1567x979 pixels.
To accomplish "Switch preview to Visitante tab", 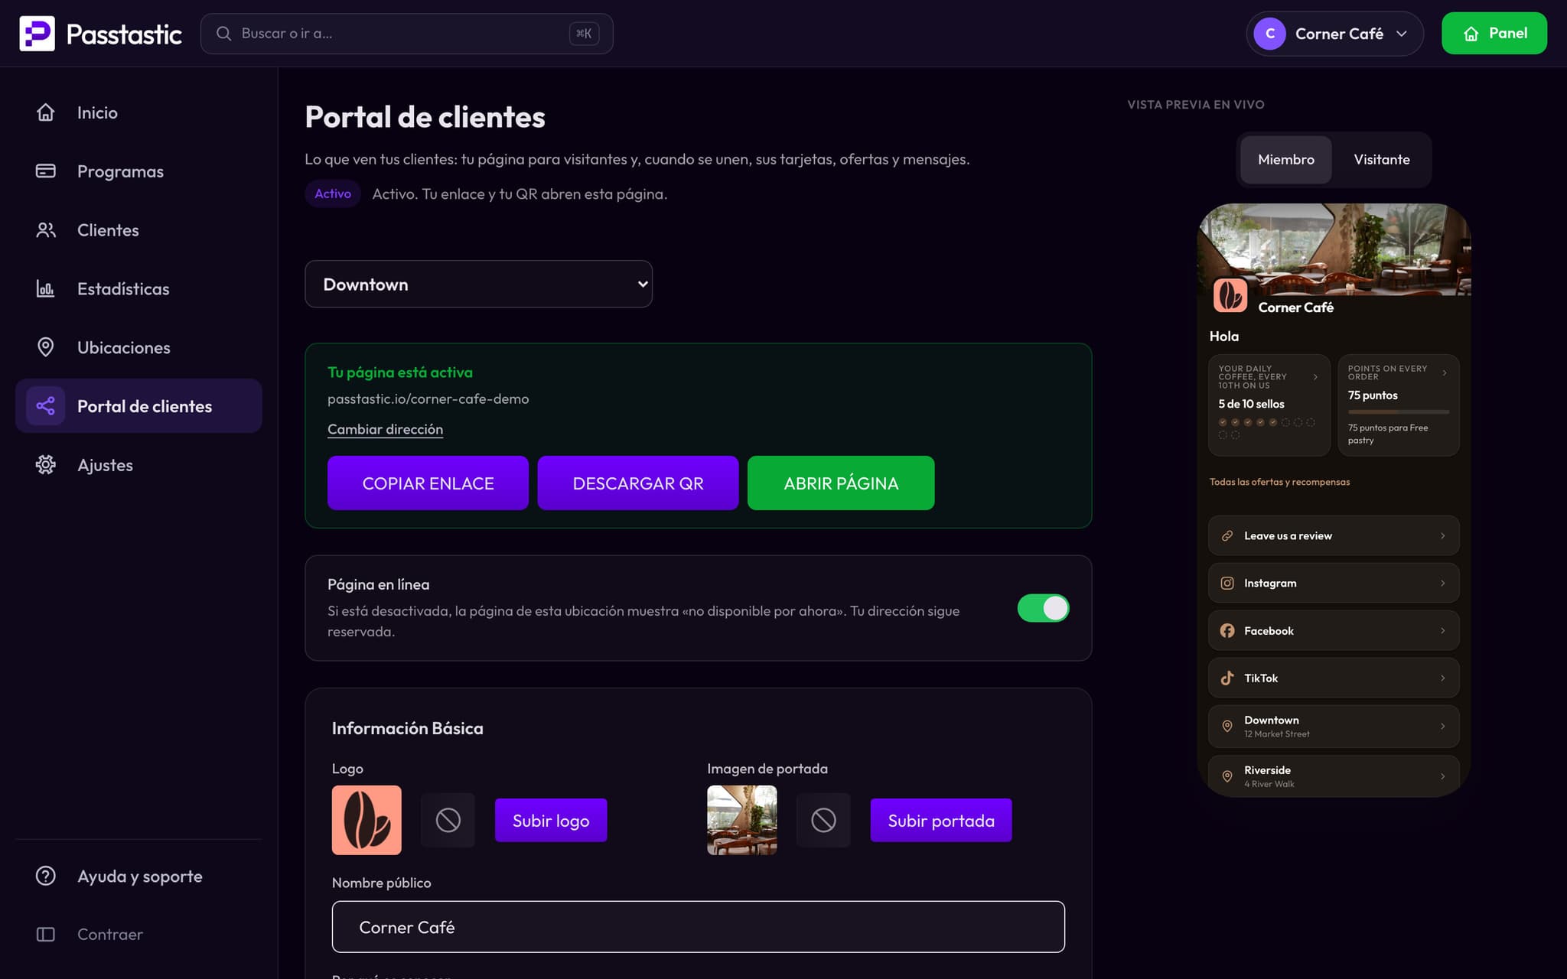I will tap(1381, 160).
